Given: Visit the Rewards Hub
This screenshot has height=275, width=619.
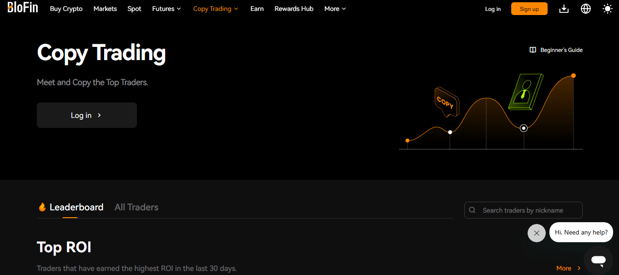Looking at the screenshot, I should [x=294, y=9].
